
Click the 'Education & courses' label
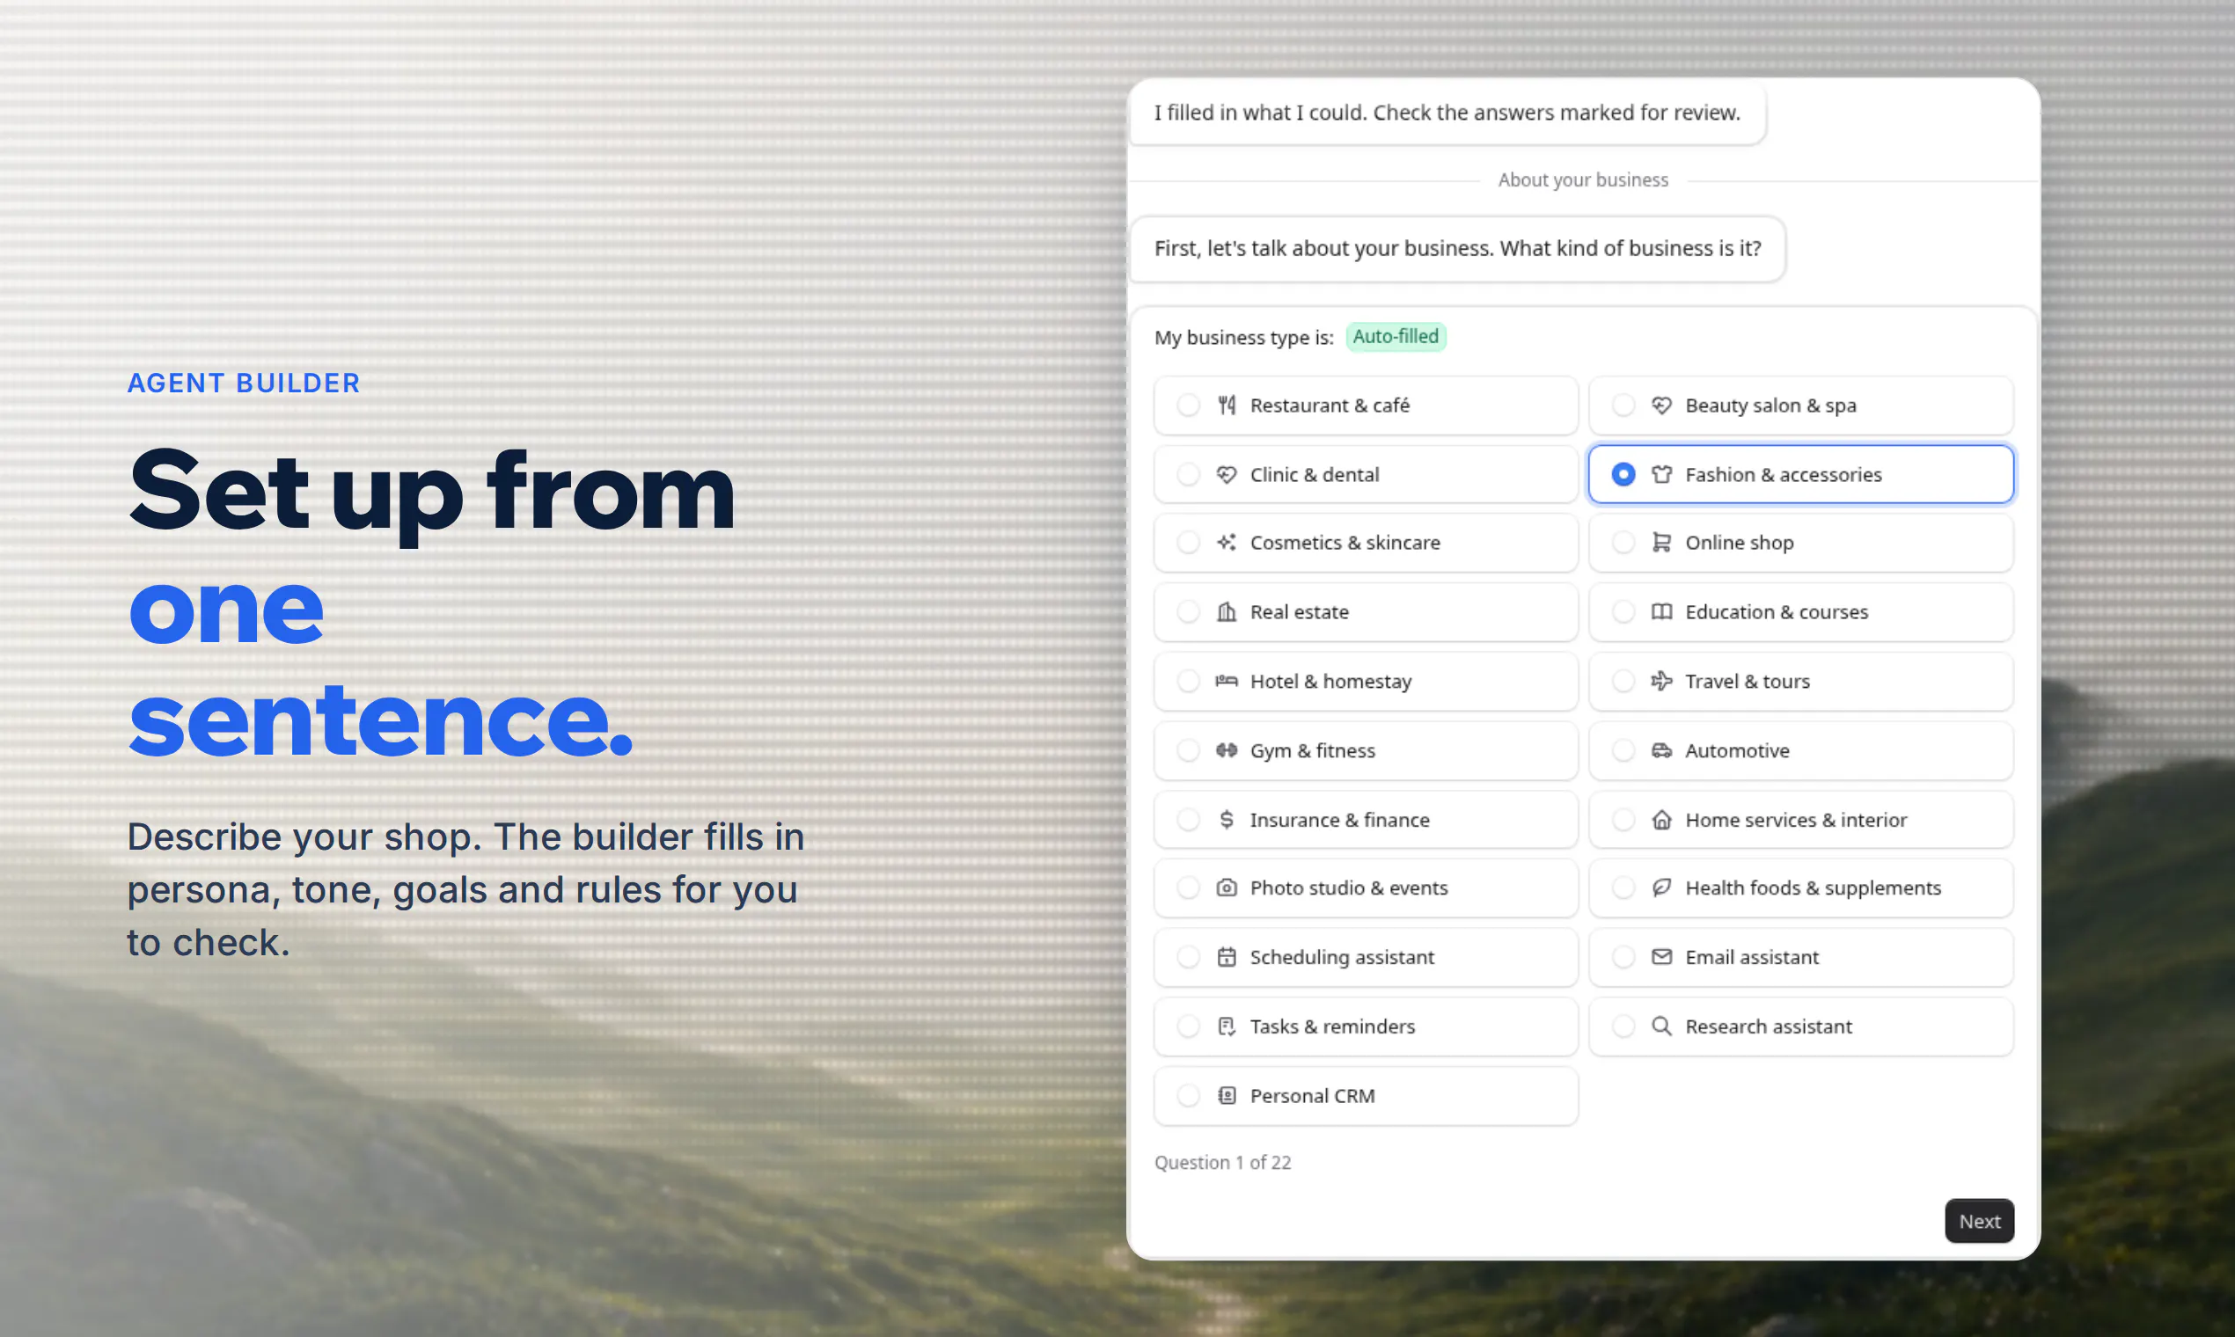pos(1777,611)
